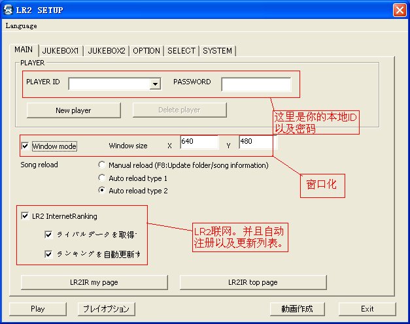The image size is (410, 324).
Task: Open the プレイオプション button
Action: coord(107,309)
